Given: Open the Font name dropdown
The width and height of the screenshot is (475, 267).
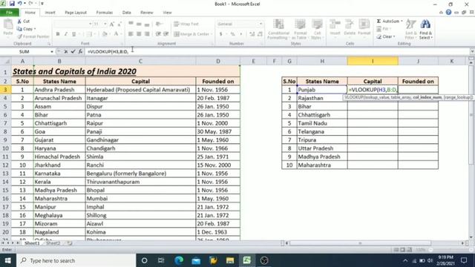Looking at the screenshot, I should click(91, 24).
